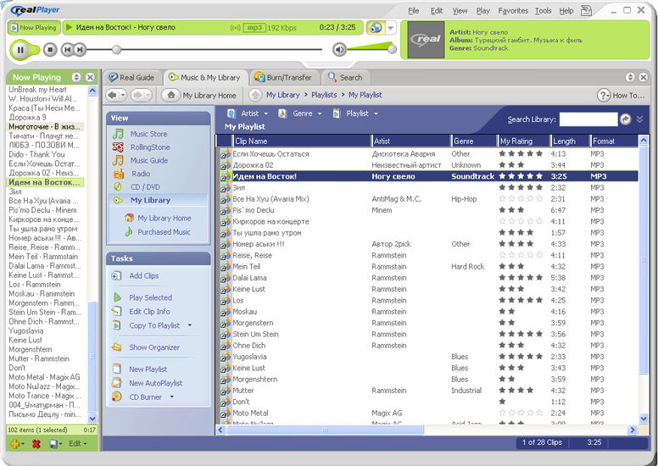The width and height of the screenshot is (658, 466).
Task: Open Copy To Playlist dropdown arrow
Action: (190, 325)
